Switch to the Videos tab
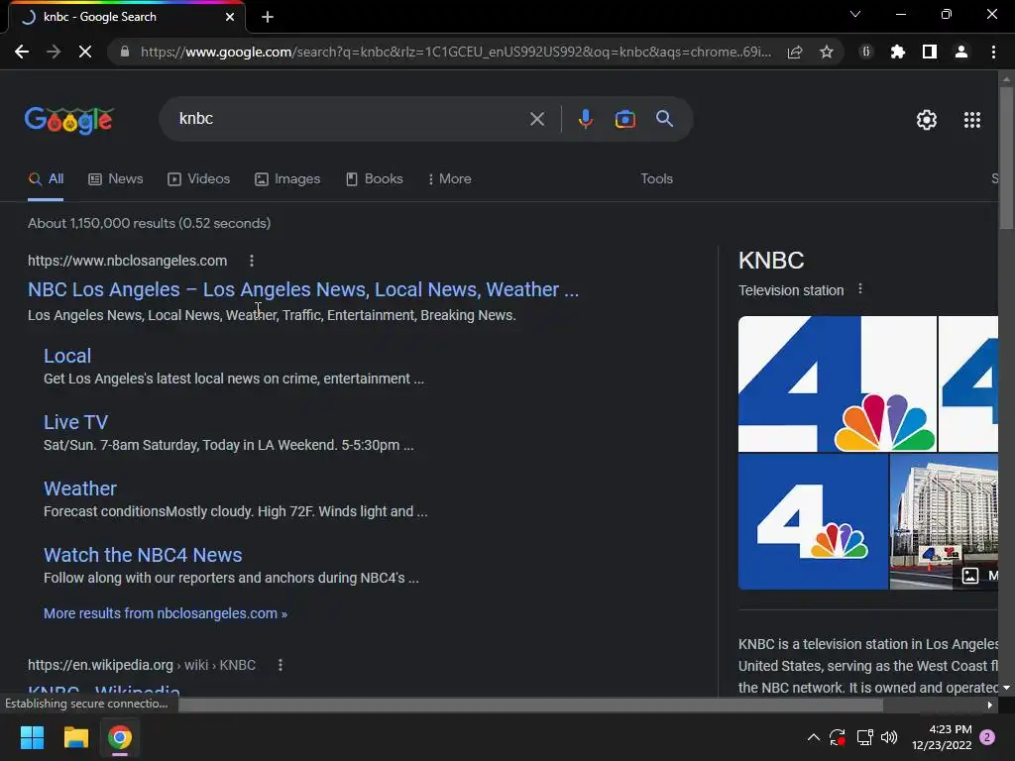Image resolution: width=1015 pixels, height=761 pixels. coord(198,179)
